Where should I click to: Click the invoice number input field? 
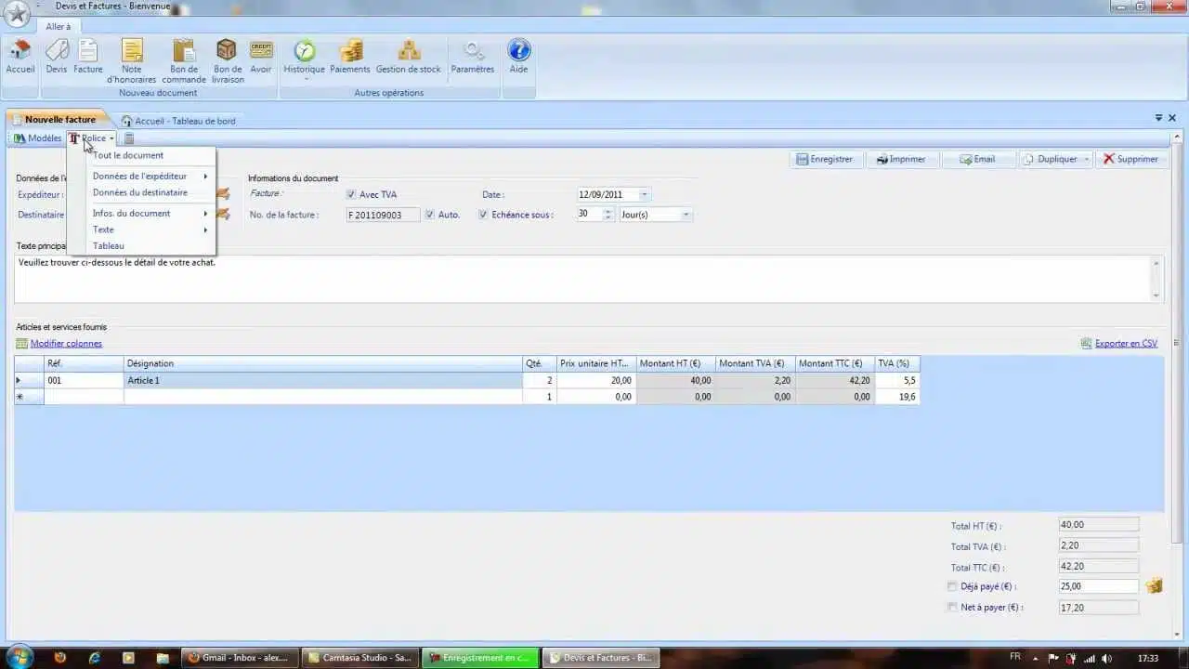[x=383, y=215]
